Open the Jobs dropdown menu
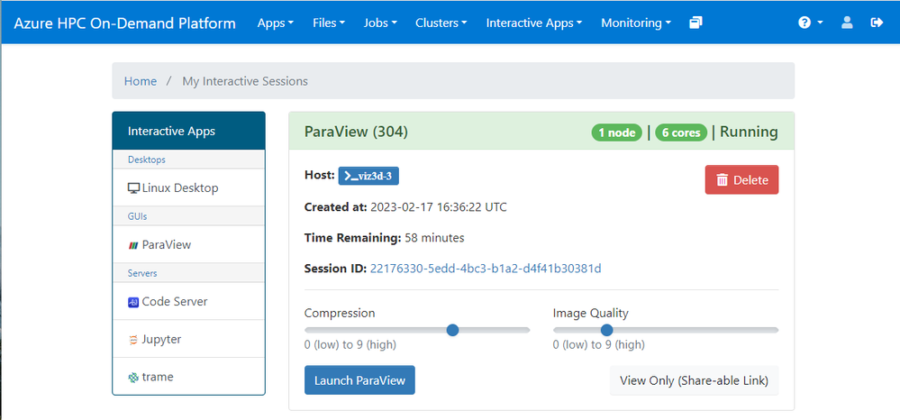900x420 pixels. (x=380, y=23)
